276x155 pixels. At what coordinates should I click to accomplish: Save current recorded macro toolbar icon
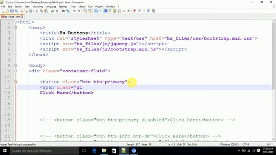pyautogui.click(x=154, y=11)
